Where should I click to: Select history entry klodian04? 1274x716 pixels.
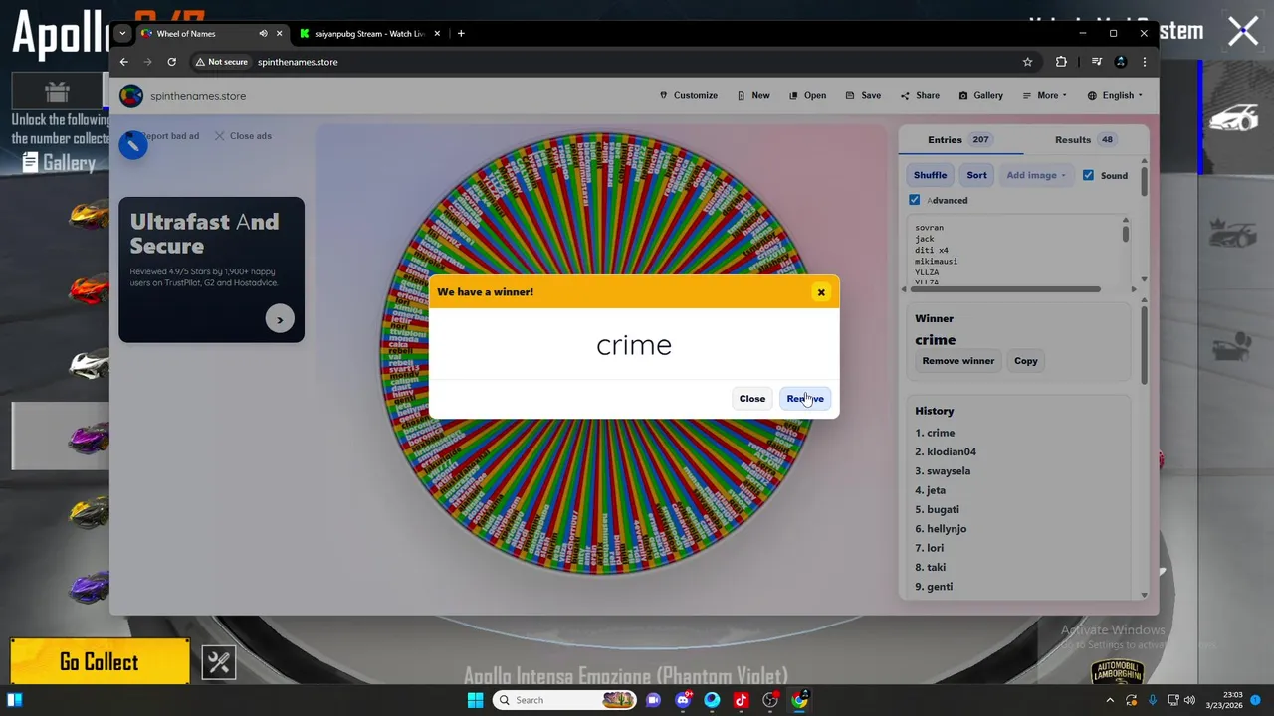tap(946, 451)
